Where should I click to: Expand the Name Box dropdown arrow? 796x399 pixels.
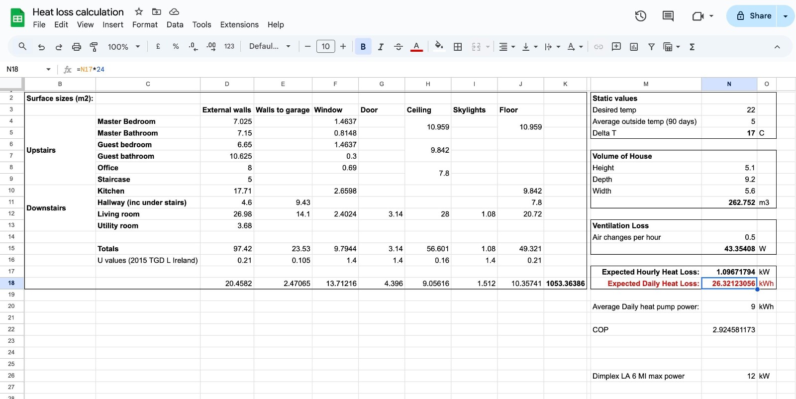[x=48, y=69]
